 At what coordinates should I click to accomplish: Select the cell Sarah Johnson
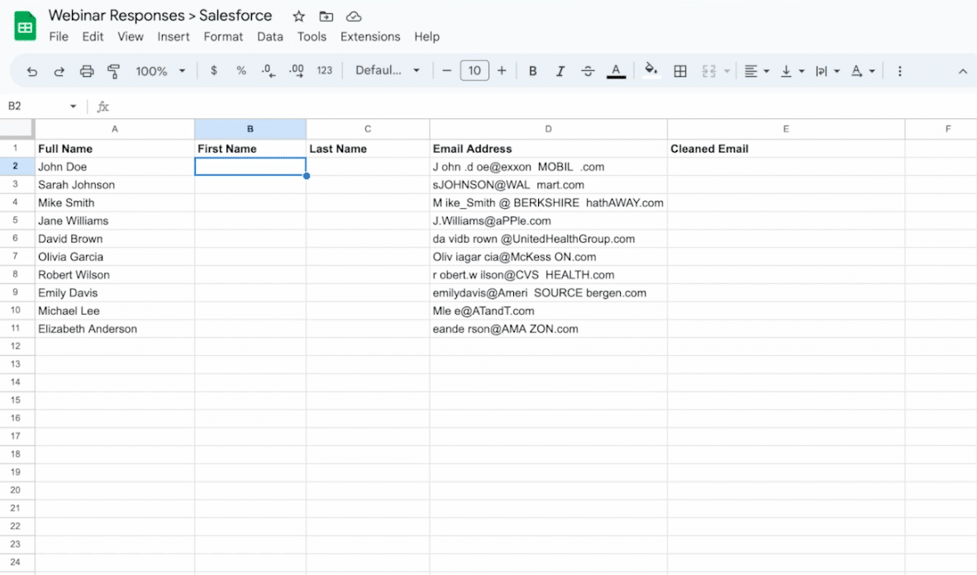pyautogui.click(x=115, y=185)
